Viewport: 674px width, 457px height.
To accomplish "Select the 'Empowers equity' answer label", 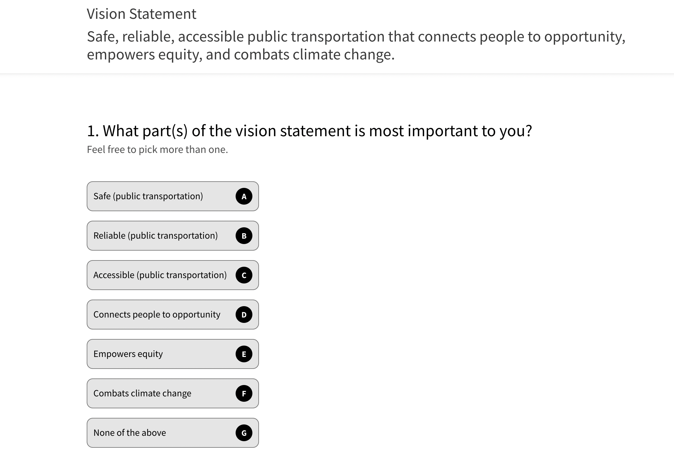I will point(128,354).
